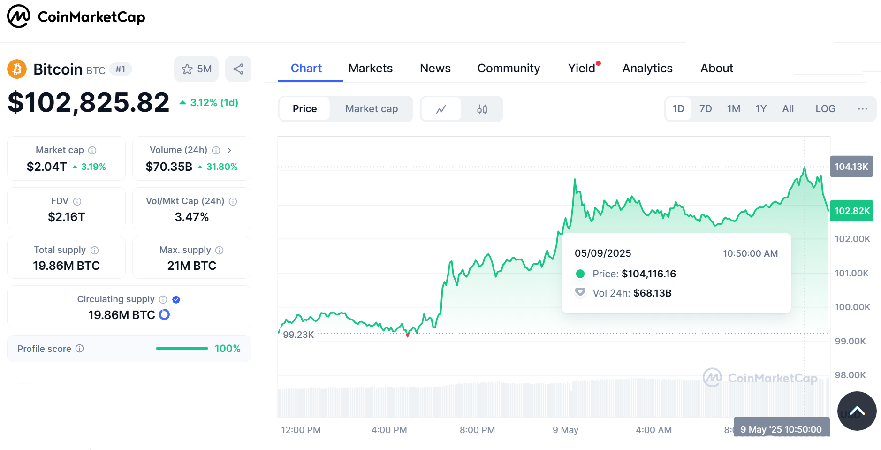The width and height of the screenshot is (881, 450).
Task: Click the circulating supply progress ring
Action: pos(164,314)
